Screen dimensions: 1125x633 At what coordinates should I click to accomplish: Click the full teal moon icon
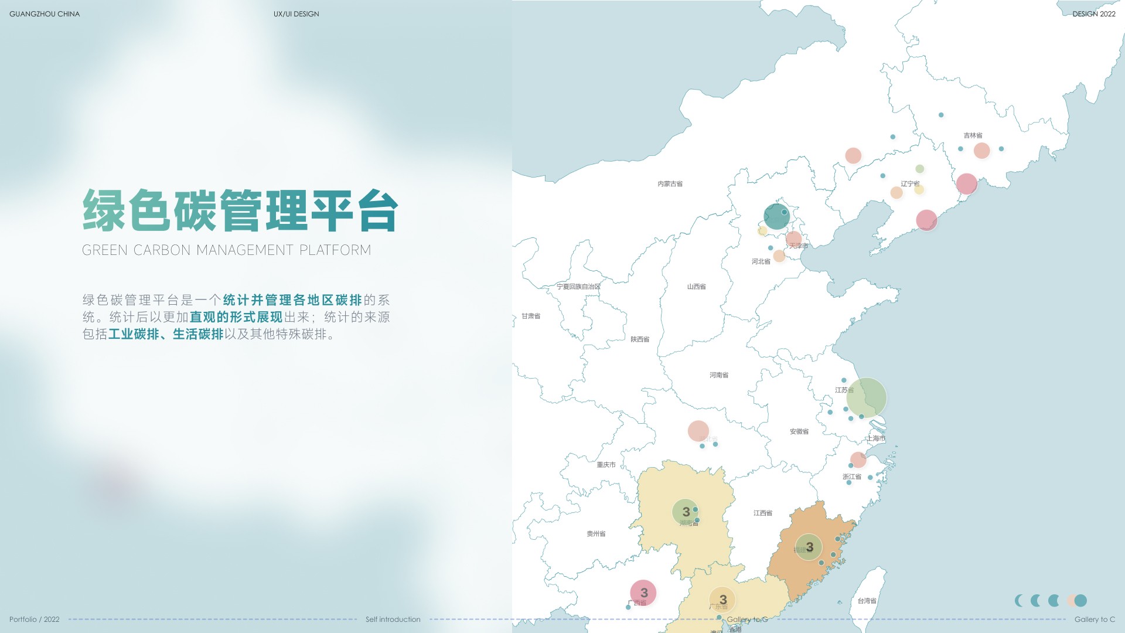click(1080, 600)
